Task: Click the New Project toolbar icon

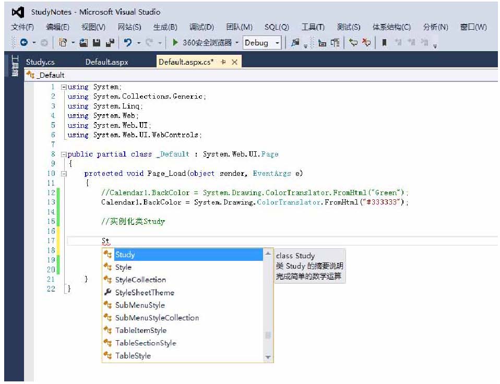Action: pyautogui.click(x=63, y=42)
